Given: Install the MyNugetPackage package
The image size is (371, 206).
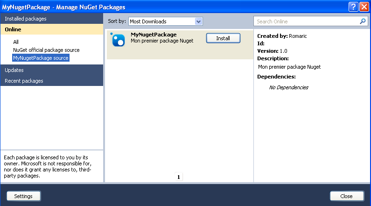Looking at the screenshot, I should 223,38.
